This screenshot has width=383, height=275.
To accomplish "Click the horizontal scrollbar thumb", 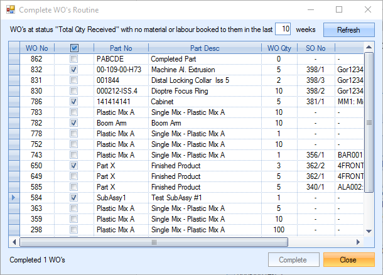I will (x=154, y=242).
